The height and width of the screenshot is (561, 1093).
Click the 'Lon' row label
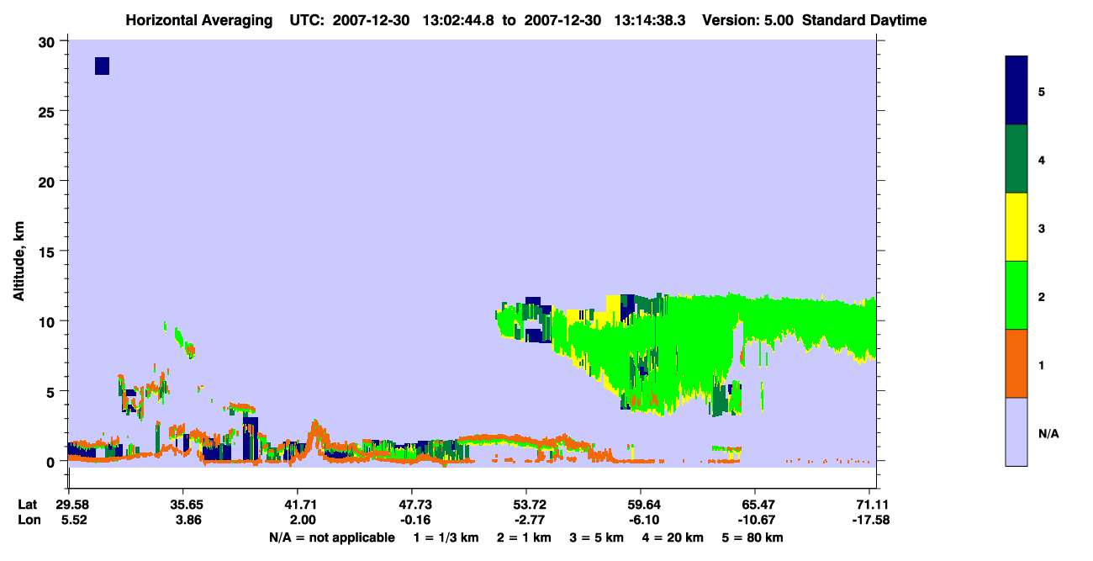(28, 521)
